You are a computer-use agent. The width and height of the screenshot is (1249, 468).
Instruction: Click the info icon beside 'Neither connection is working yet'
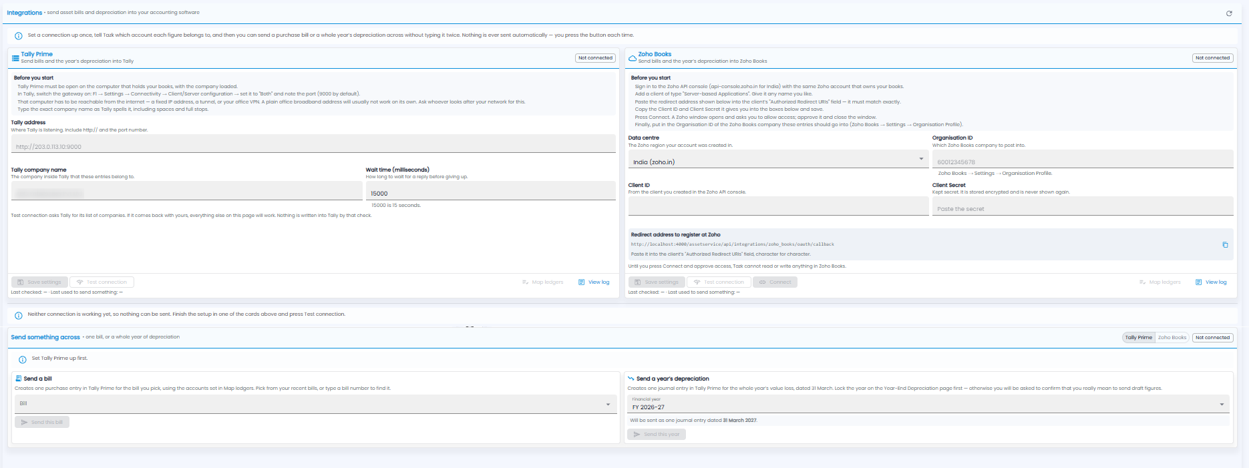point(19,315)
